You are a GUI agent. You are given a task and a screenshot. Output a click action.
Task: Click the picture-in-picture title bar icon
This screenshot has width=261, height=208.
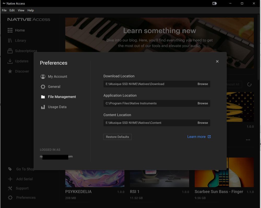pyautogui.click(x=215, y=3)
